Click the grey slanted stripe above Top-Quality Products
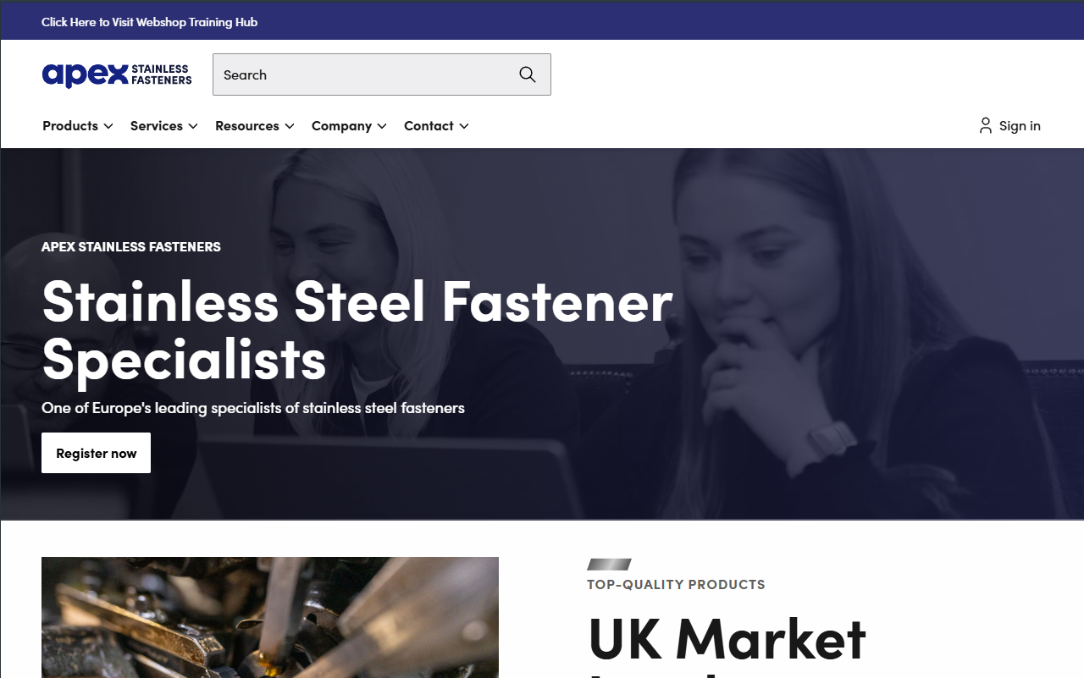The width and height of the screenshot is (1084, 678). (609, 565)
